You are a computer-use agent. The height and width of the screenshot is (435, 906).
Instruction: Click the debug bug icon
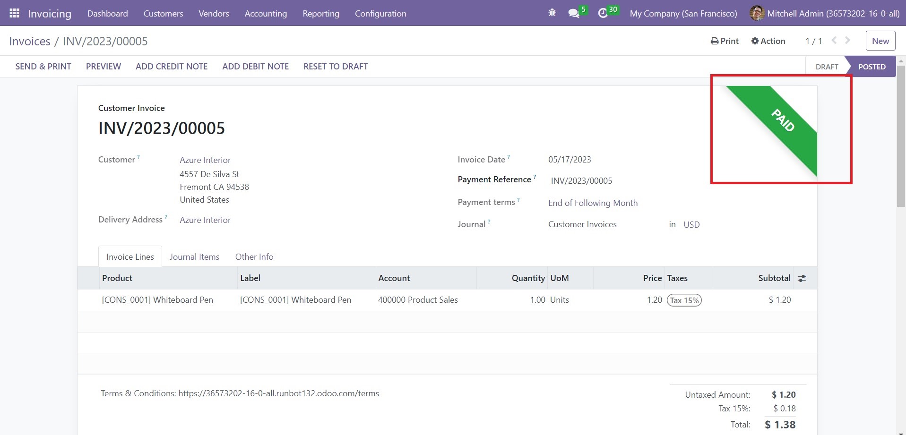pyautogui.click(x=552, y=13)
